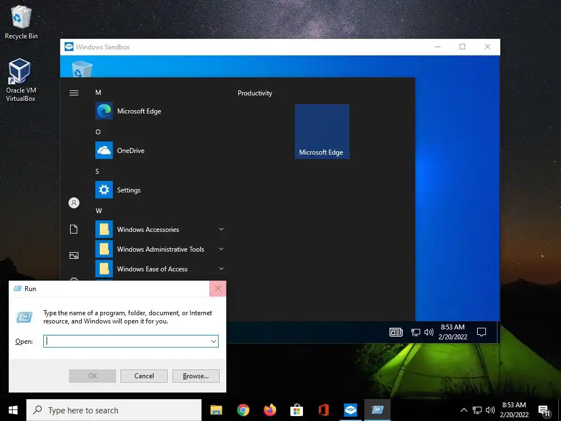The width and height of the screenshot is (561, 421).
Task: Jump to letter S header in app list
Action: (97, 172)
